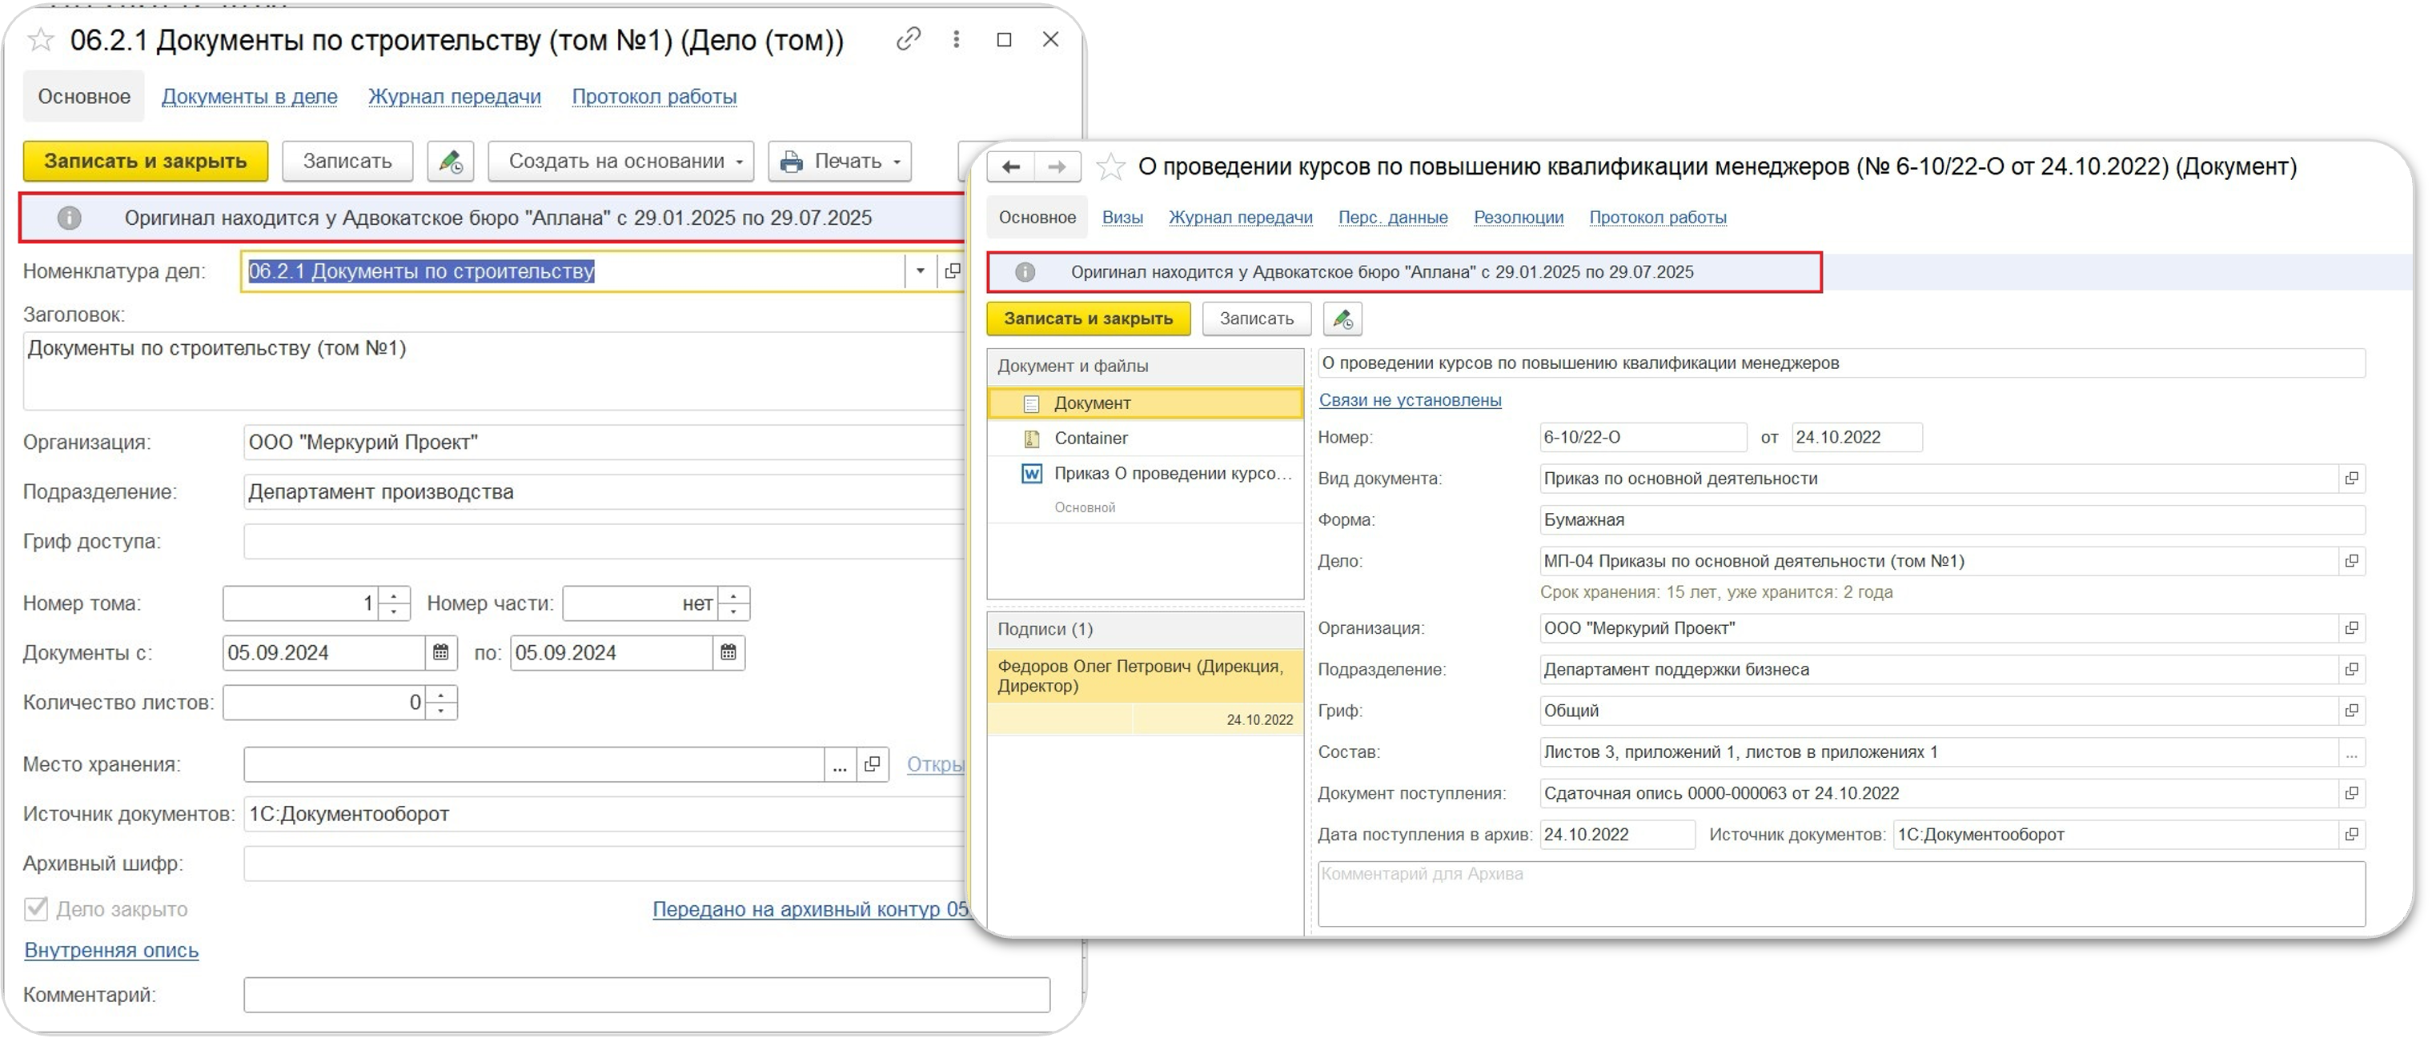Image resolution: width=2432 pixels, height=1038 pixels.
Task: Open the Перс. данные tab
Action: 1393,218
